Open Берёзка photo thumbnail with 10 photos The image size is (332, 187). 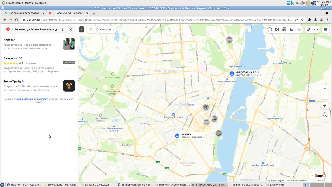tap(69, 44)
